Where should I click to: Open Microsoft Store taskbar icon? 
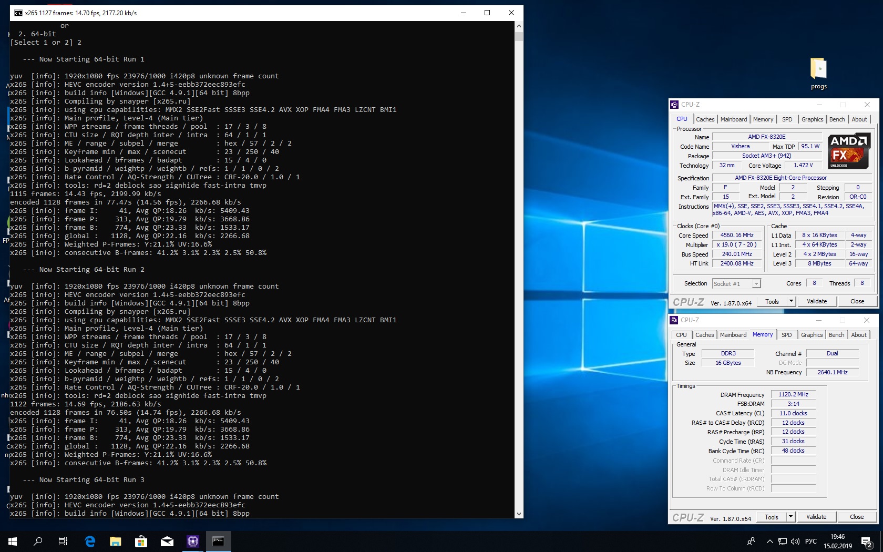click(x=141, y=541)
